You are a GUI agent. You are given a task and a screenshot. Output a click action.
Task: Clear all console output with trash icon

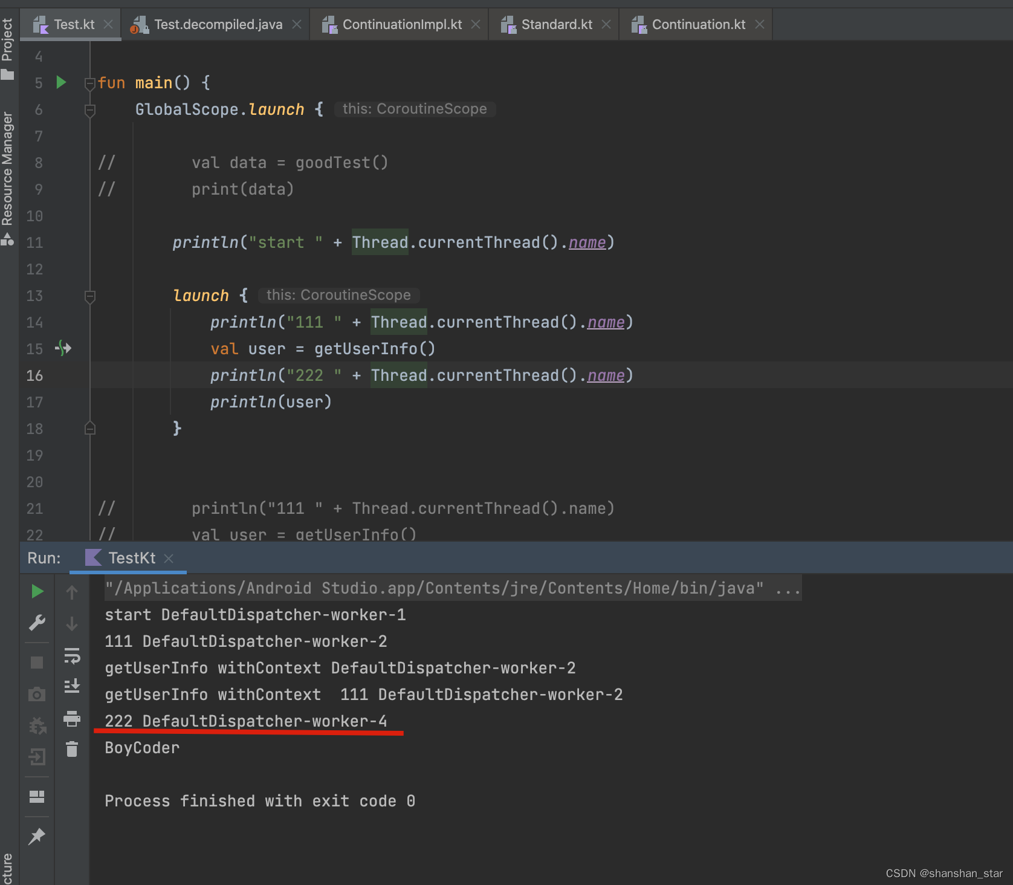[x=72, y=749]
